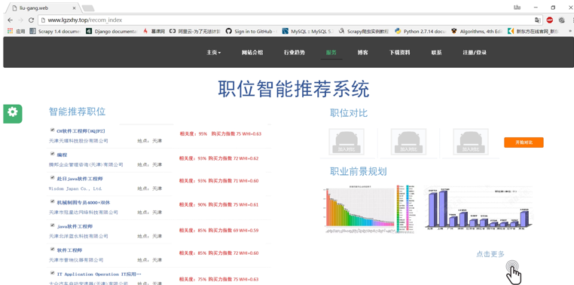Click the grey extension icon next to ABP
This screenshot has height=285, width=574.
(561, 20)
